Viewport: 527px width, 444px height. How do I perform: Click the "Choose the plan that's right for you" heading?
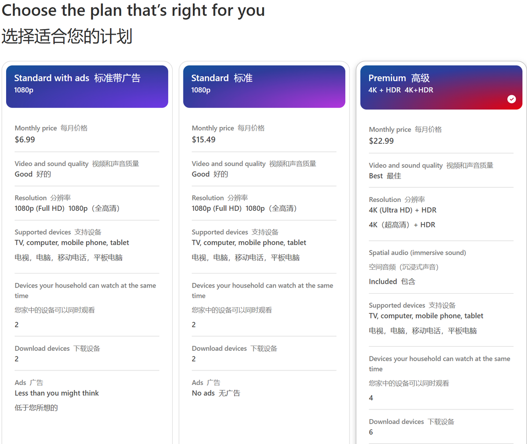133,10
